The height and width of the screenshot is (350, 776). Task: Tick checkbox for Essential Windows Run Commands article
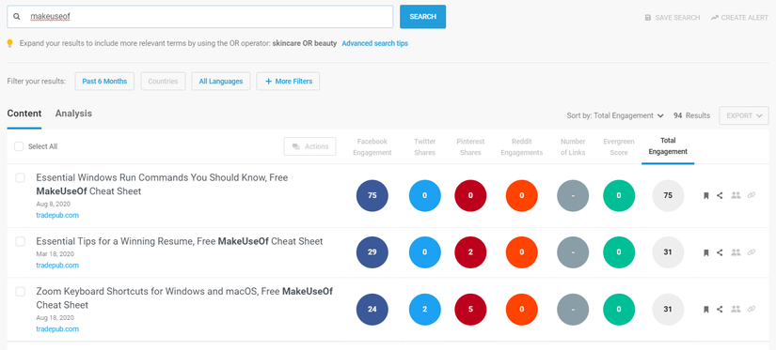tap(21, 177)
